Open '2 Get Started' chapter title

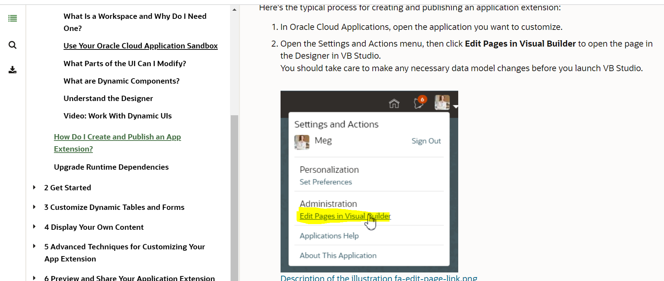click(x=68, y=187)
